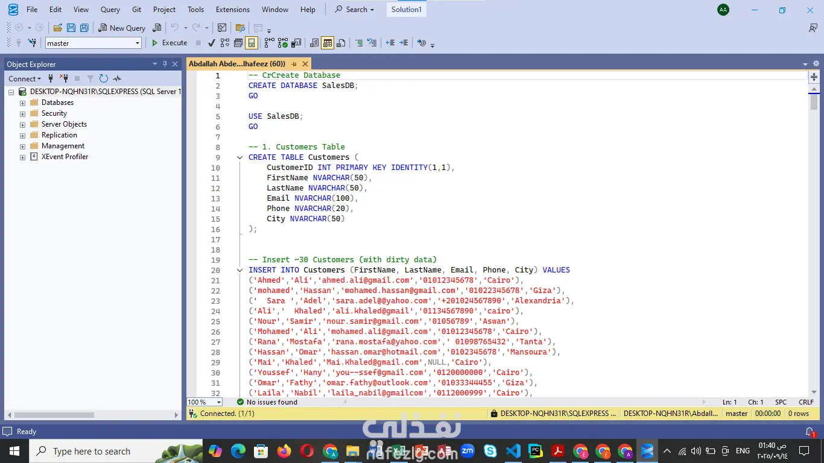The width and height of the screenshot is (824, 463).
Task: Expand the Replication node
Action: (22, 135)
